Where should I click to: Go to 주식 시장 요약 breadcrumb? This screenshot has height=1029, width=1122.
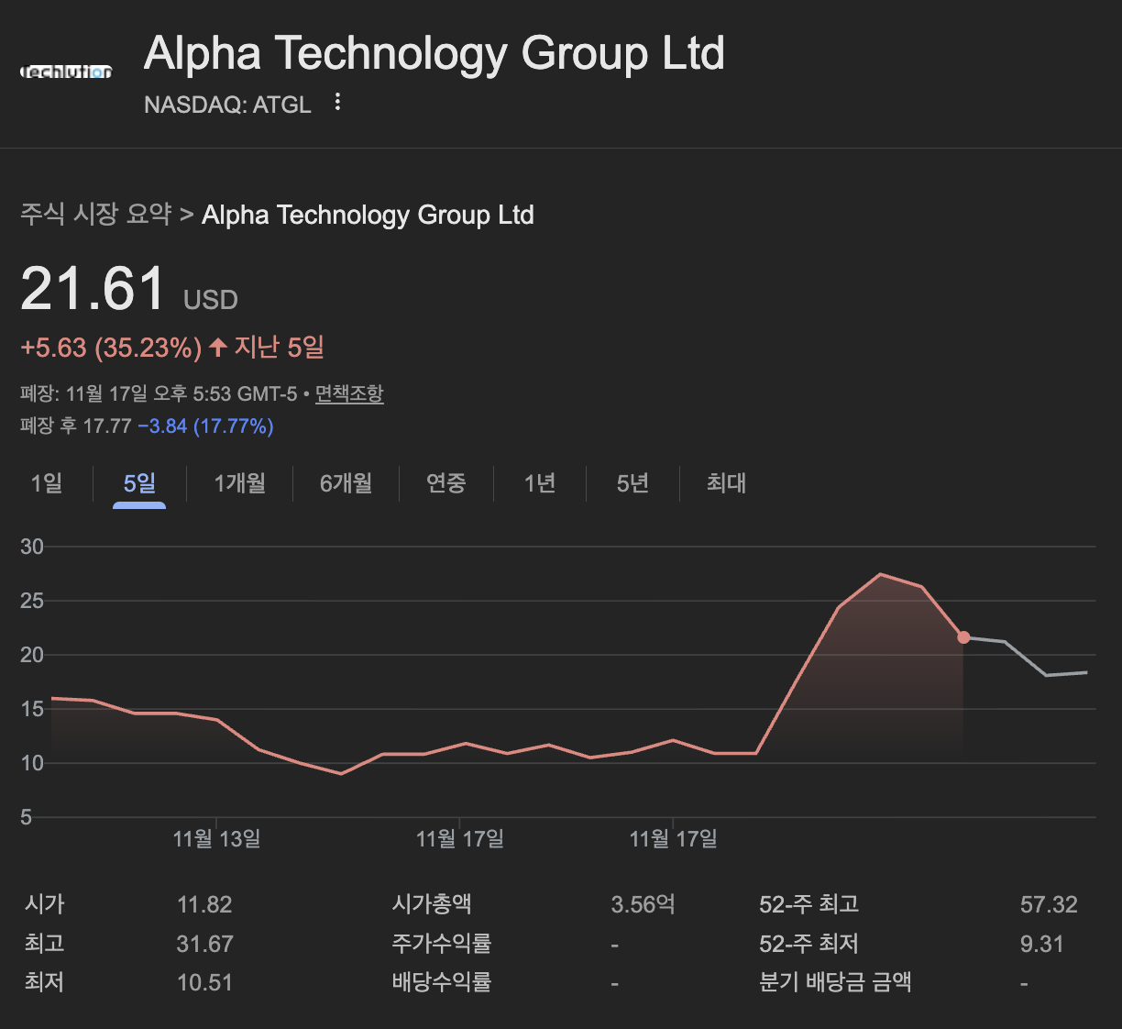point(96,215)
